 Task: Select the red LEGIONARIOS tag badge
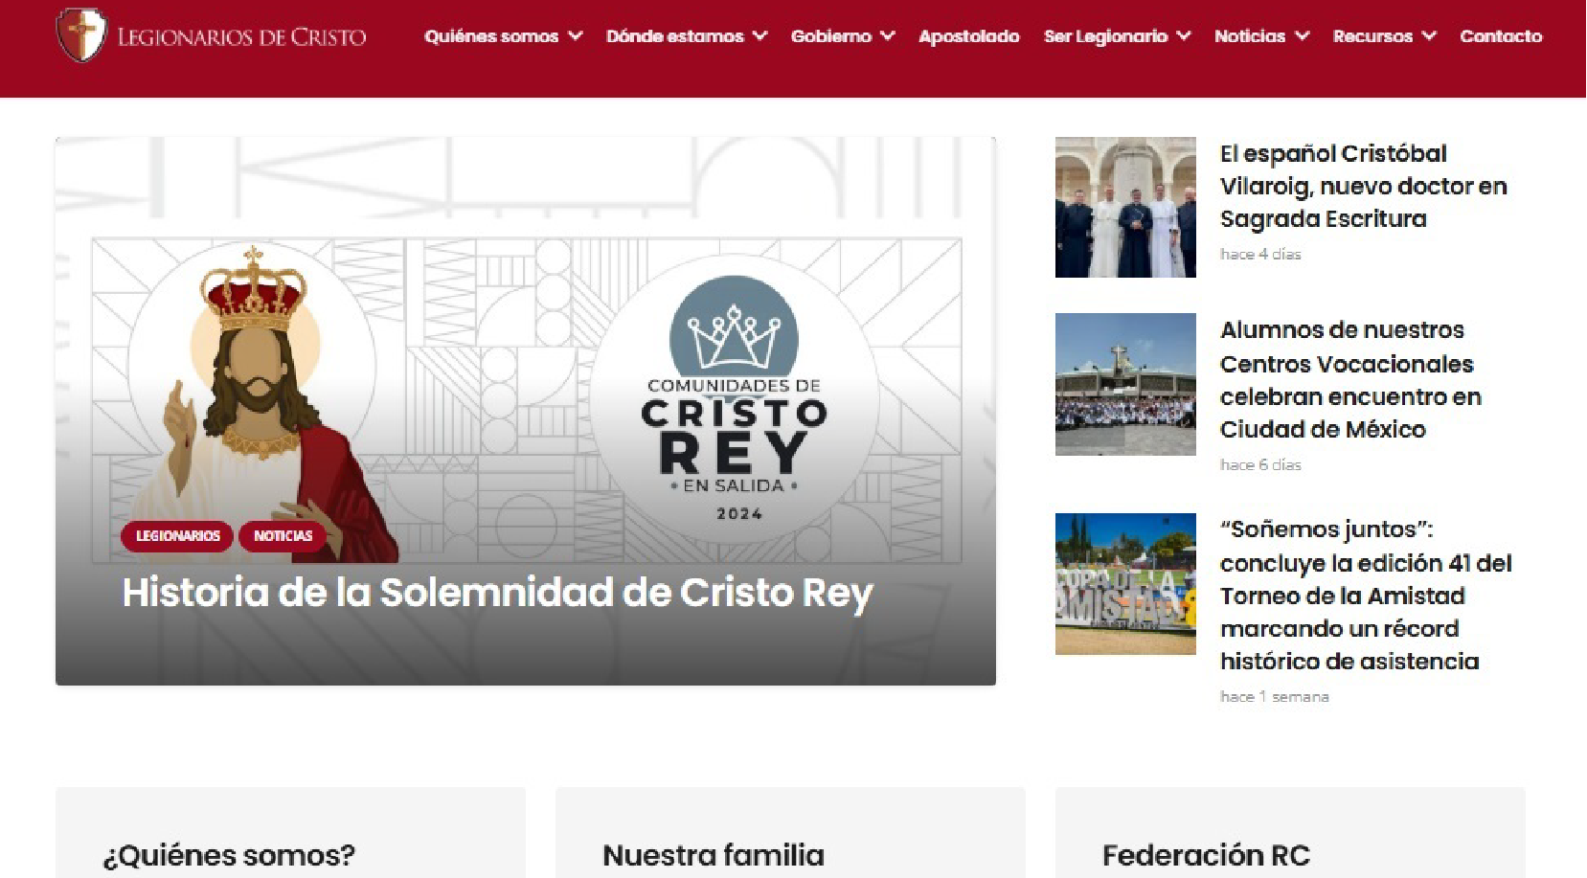178,536
